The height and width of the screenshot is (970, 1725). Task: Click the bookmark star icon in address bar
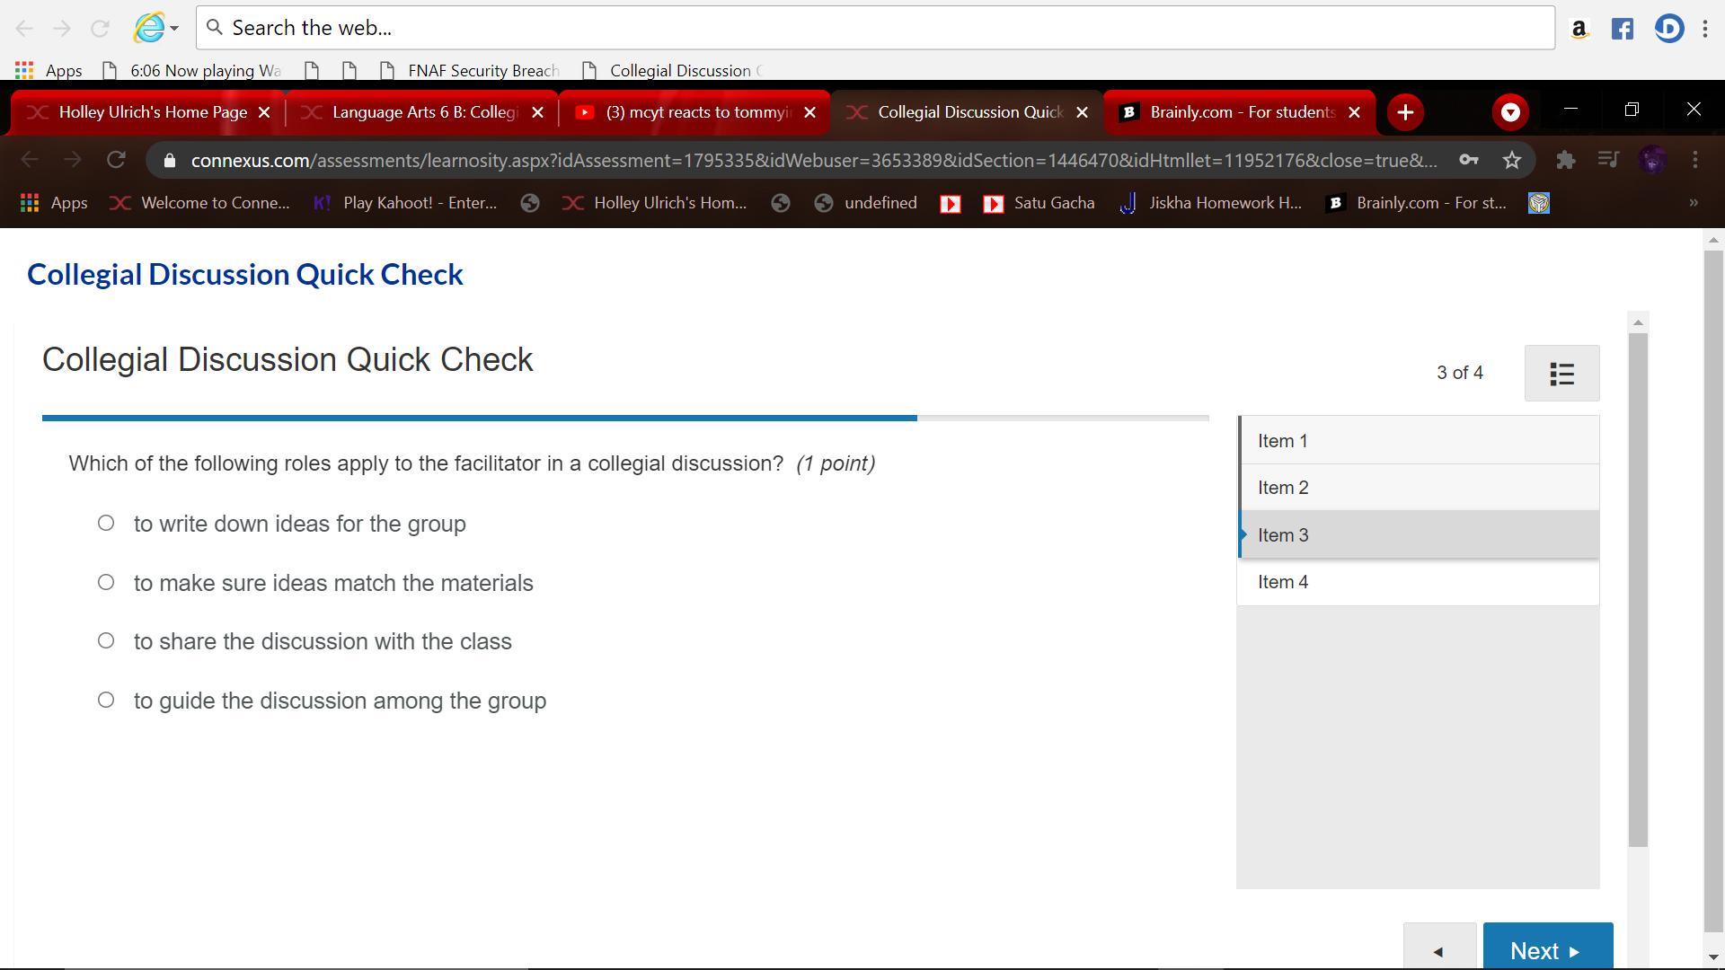pos(1512,160)
